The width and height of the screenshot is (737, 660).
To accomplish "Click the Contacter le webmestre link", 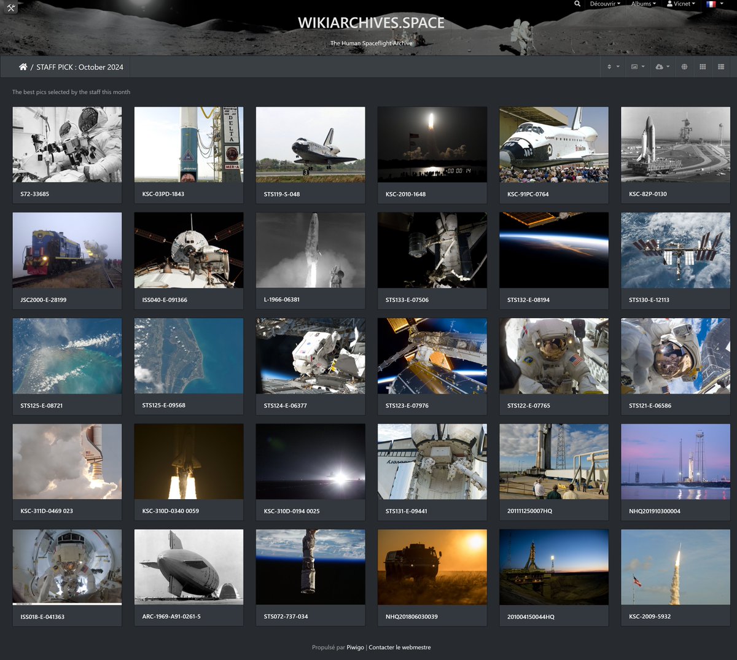I will coord(399,647).
